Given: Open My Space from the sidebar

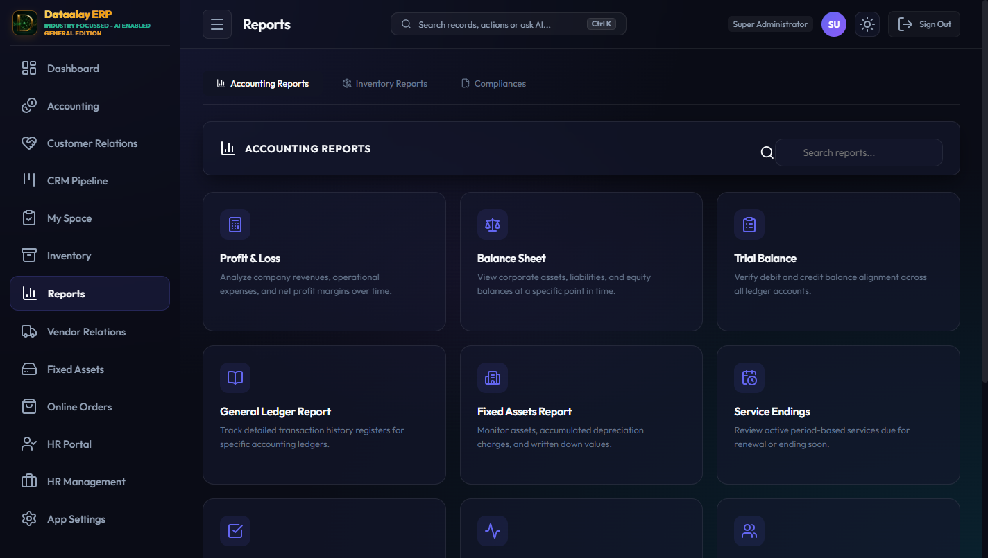Looking at the screenshot, I should point(90,218).
